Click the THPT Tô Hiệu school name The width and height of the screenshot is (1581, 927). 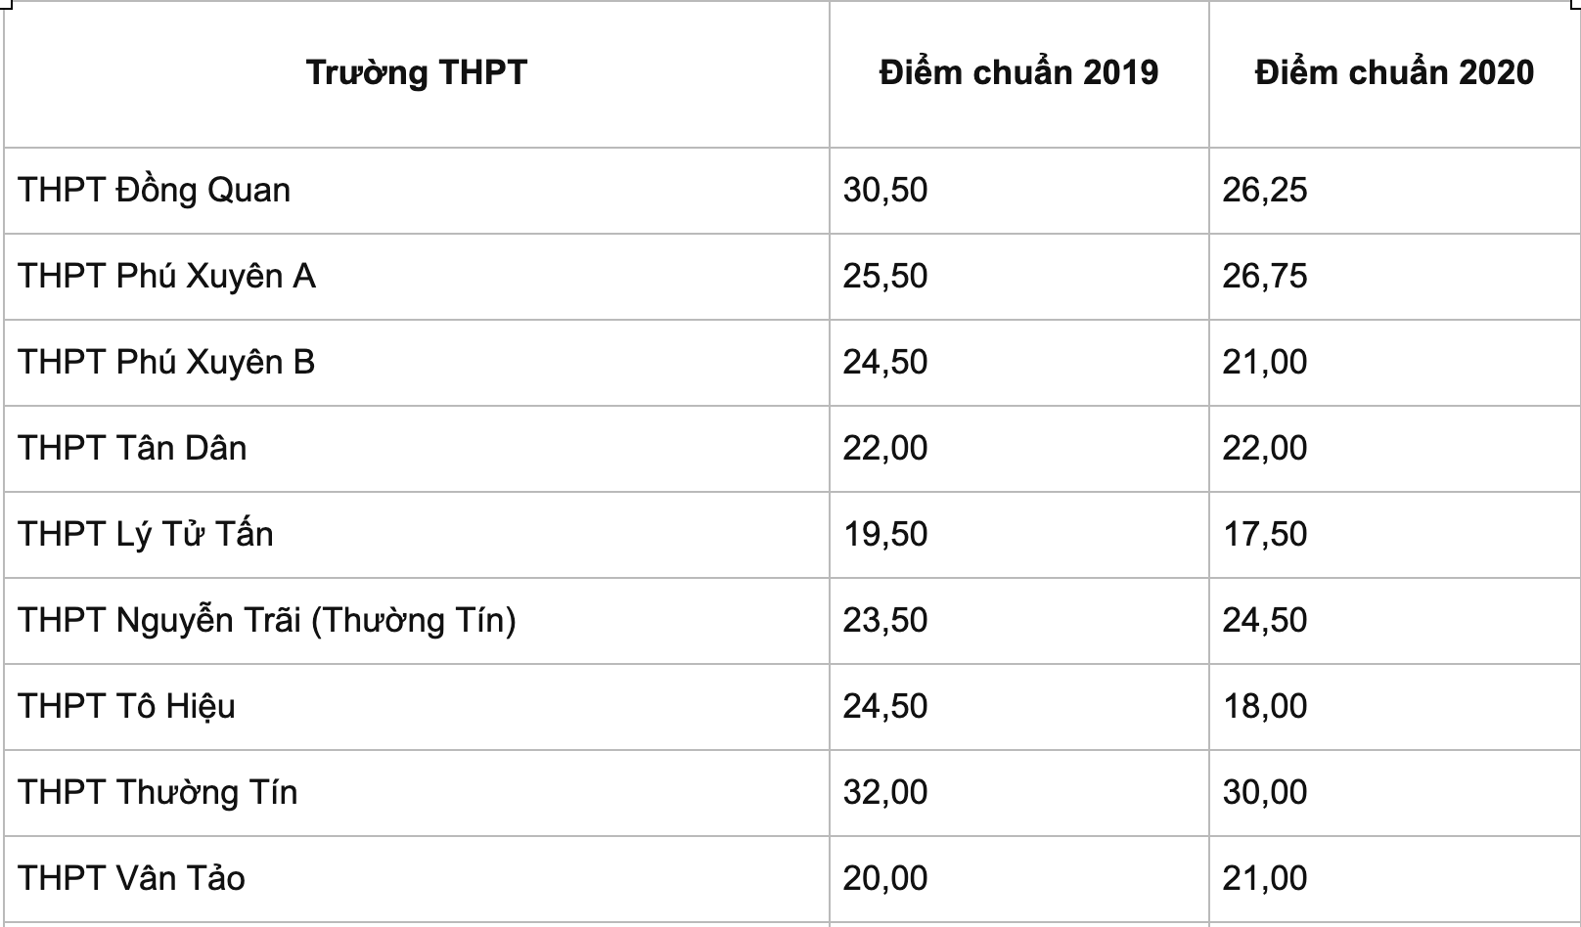click(x=126, y=706)
